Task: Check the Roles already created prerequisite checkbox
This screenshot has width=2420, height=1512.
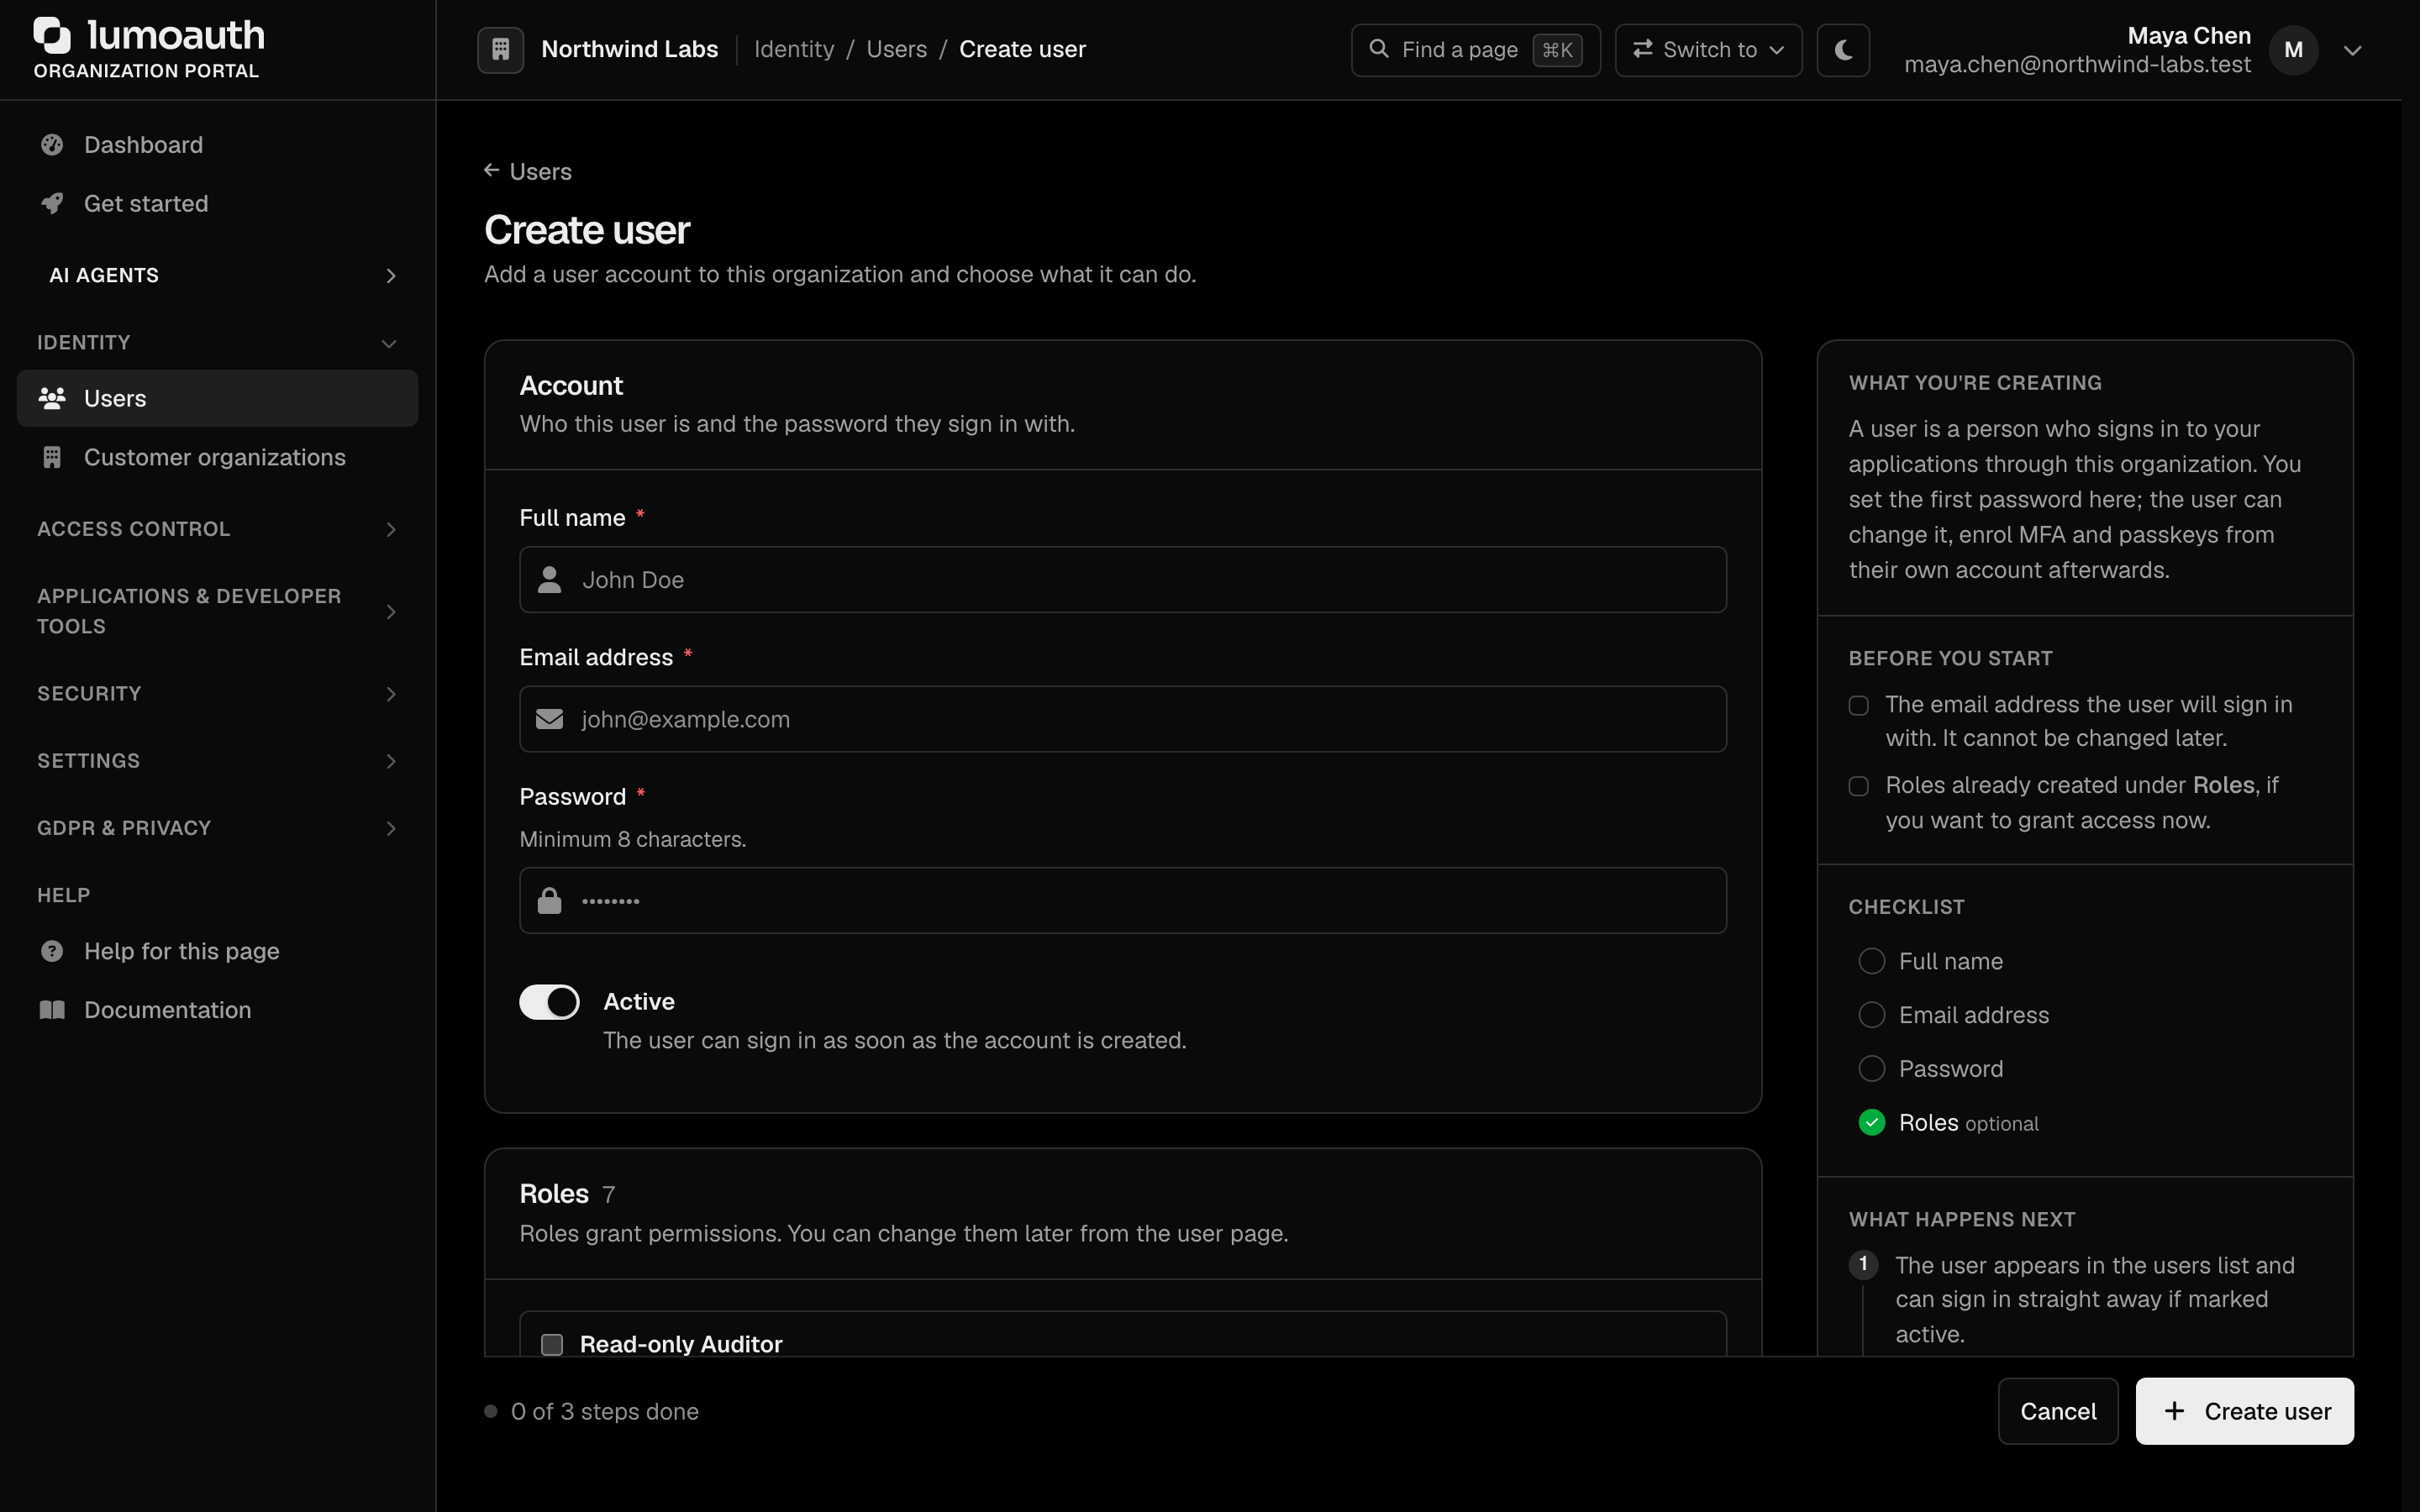Action: [x=1859, y=786]
